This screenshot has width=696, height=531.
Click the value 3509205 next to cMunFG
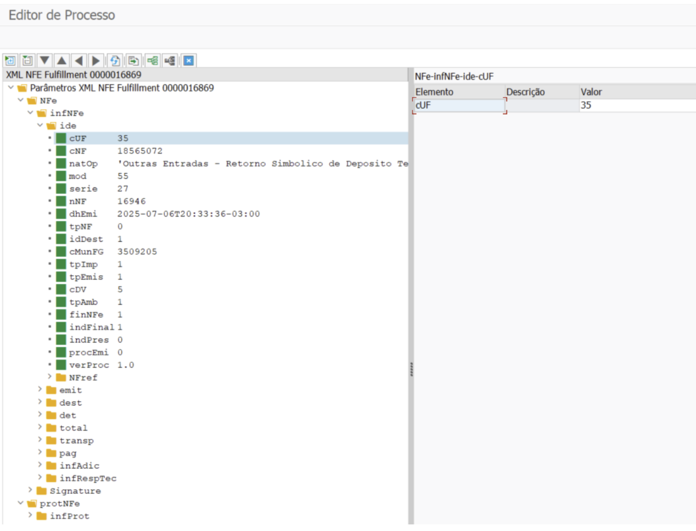(x=137, y=252)
